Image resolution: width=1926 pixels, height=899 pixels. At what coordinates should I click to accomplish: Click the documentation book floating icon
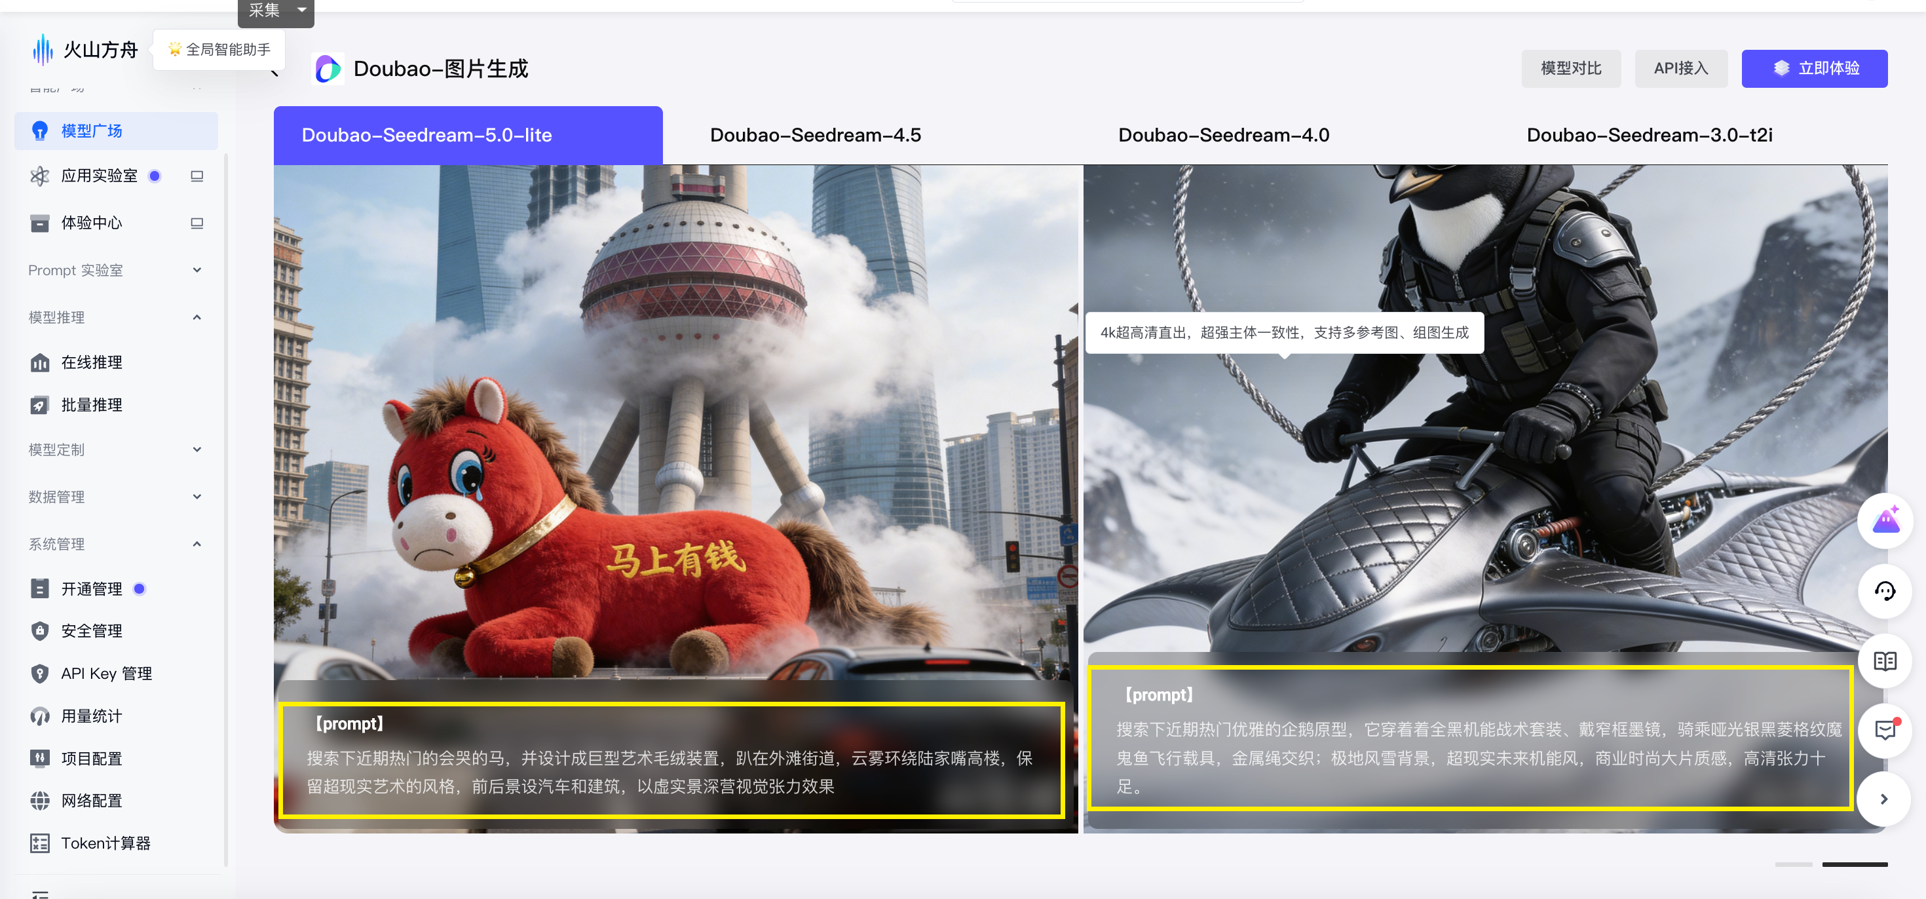[x=1884, y=661]
